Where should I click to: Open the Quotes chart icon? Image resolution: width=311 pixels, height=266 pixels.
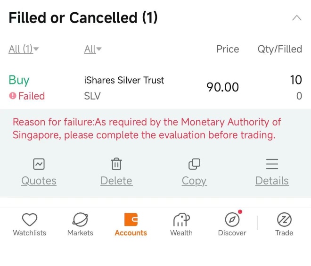pyautogui.click(x=39, y=164)
